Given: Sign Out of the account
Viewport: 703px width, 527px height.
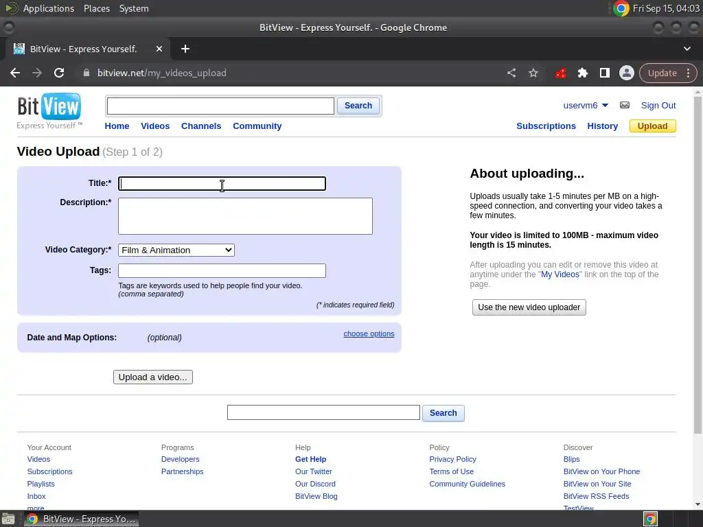Looking at the screenshot, I should 658,105.
